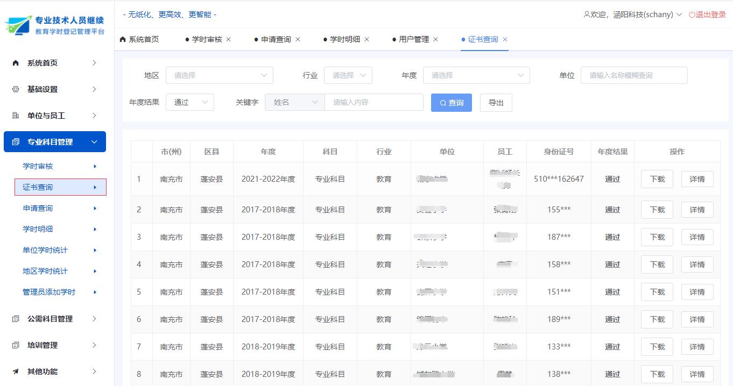Click the blue 查询 search button
Screen dimensions: 733x386
[452, 103]
